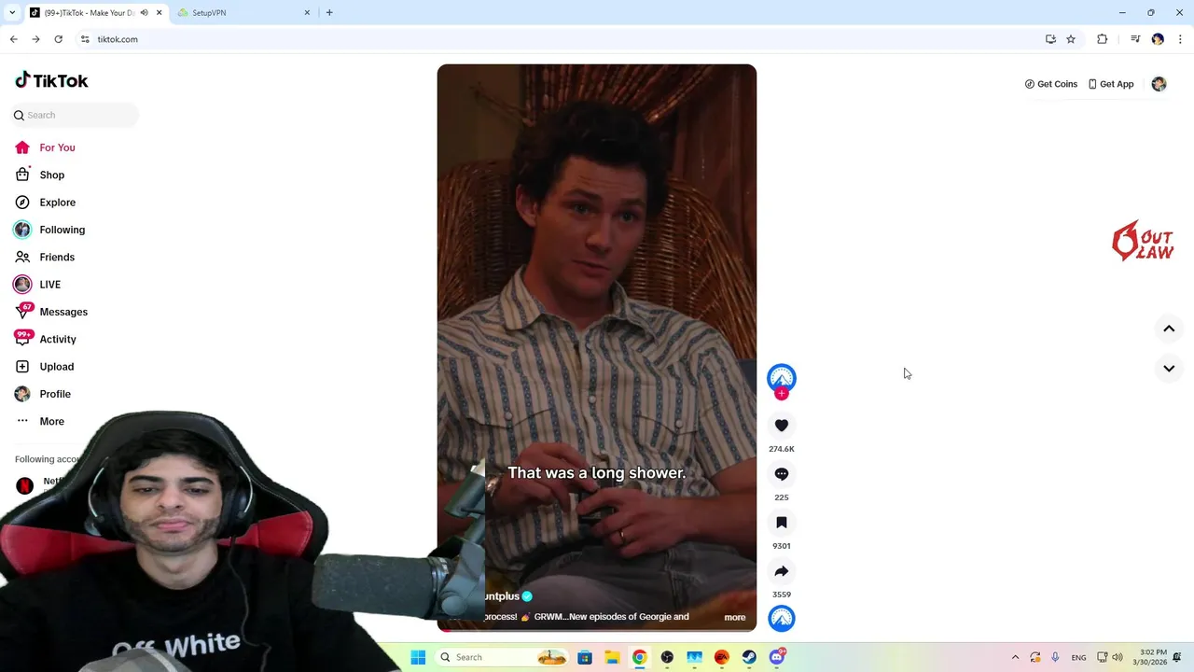The image size is (1194, 672).
Task: Click the tiktok.com address bar
Action: [560, 39]
